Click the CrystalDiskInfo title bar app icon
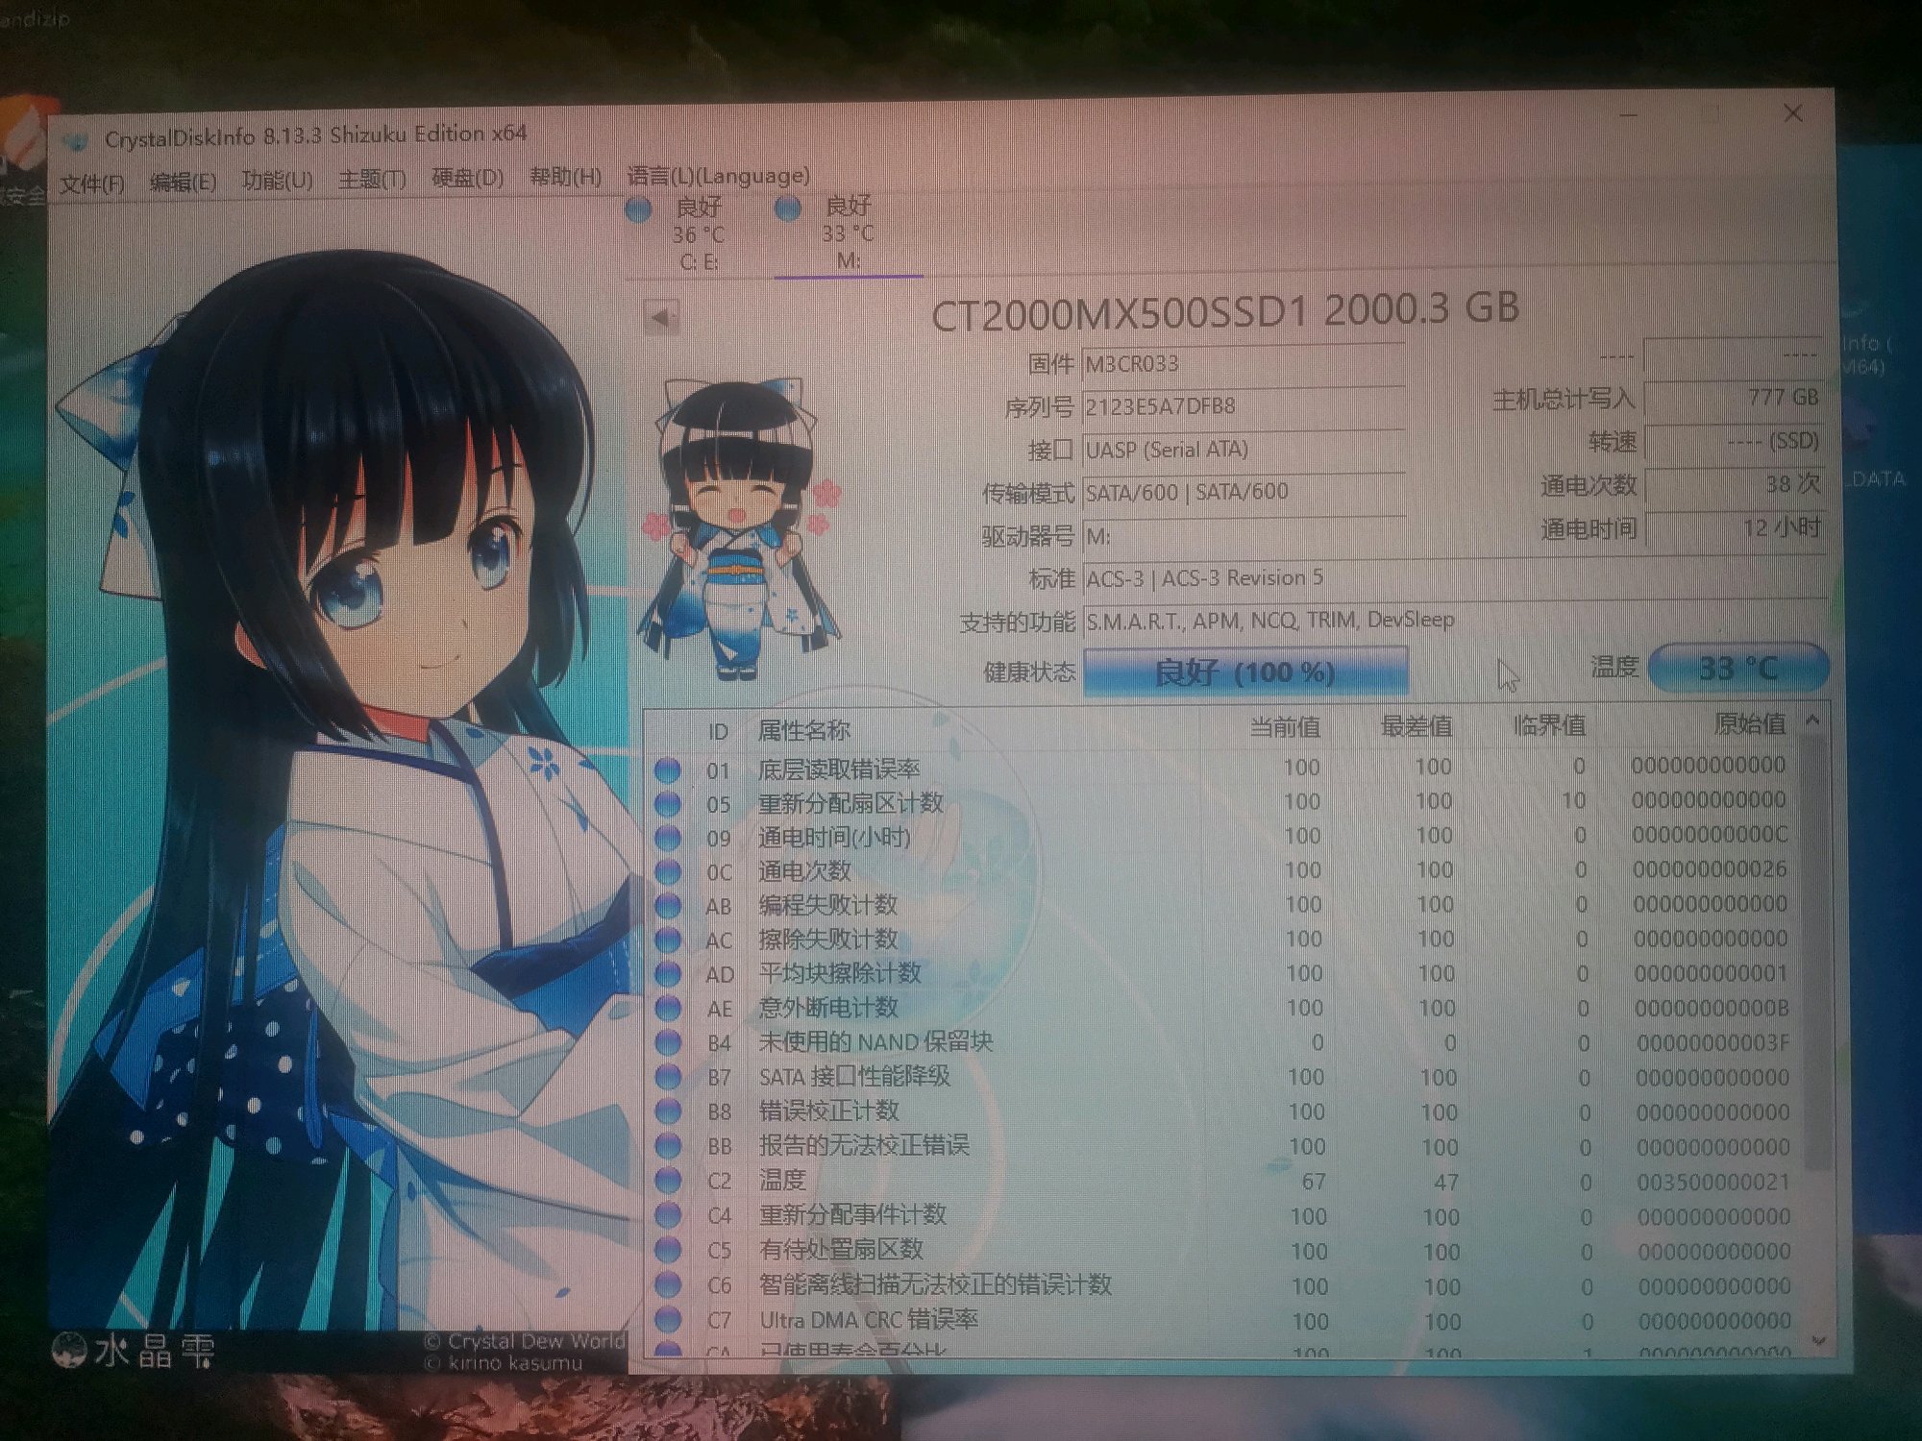Viewport: 1922px width, 1441px height. [x=77, y=142]
